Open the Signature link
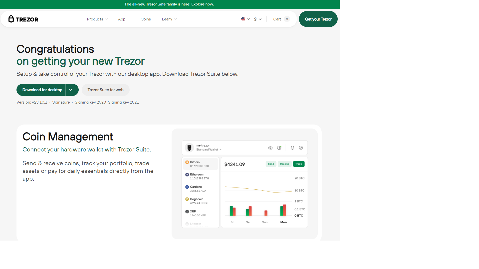The width and height of the screenshot is (479, 269). coord(61,102)
